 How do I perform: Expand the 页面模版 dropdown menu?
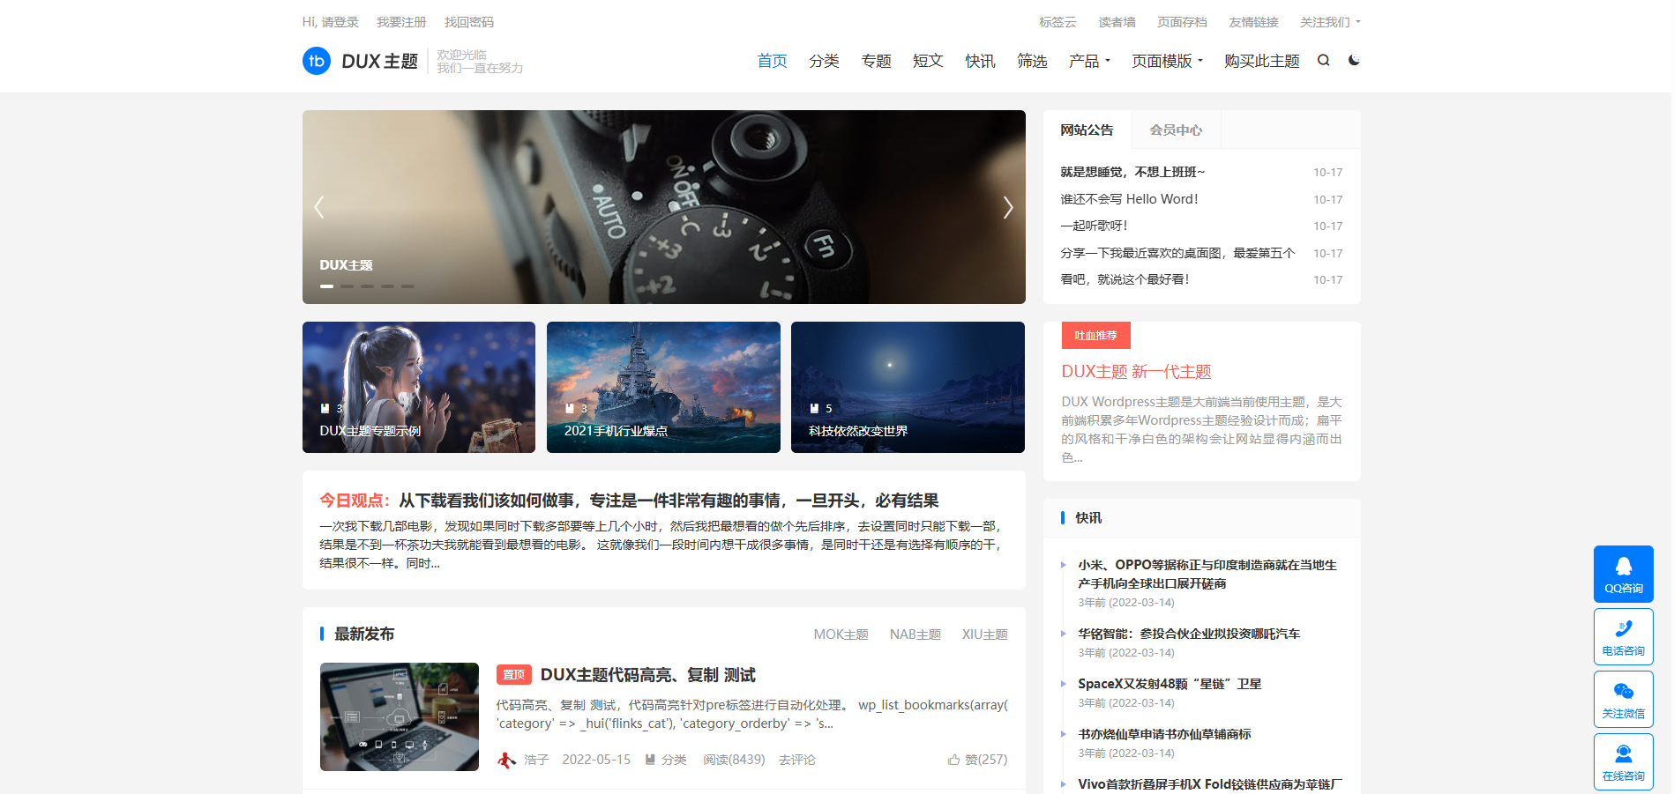(x=1167, y=61)
